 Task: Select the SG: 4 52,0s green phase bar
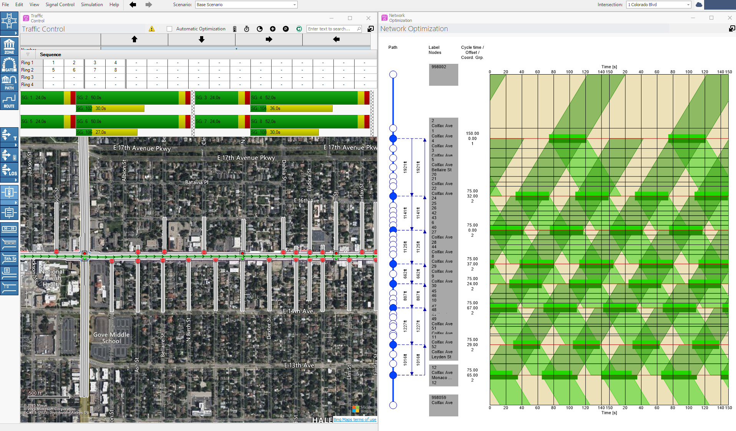click(x=303, y=98)
